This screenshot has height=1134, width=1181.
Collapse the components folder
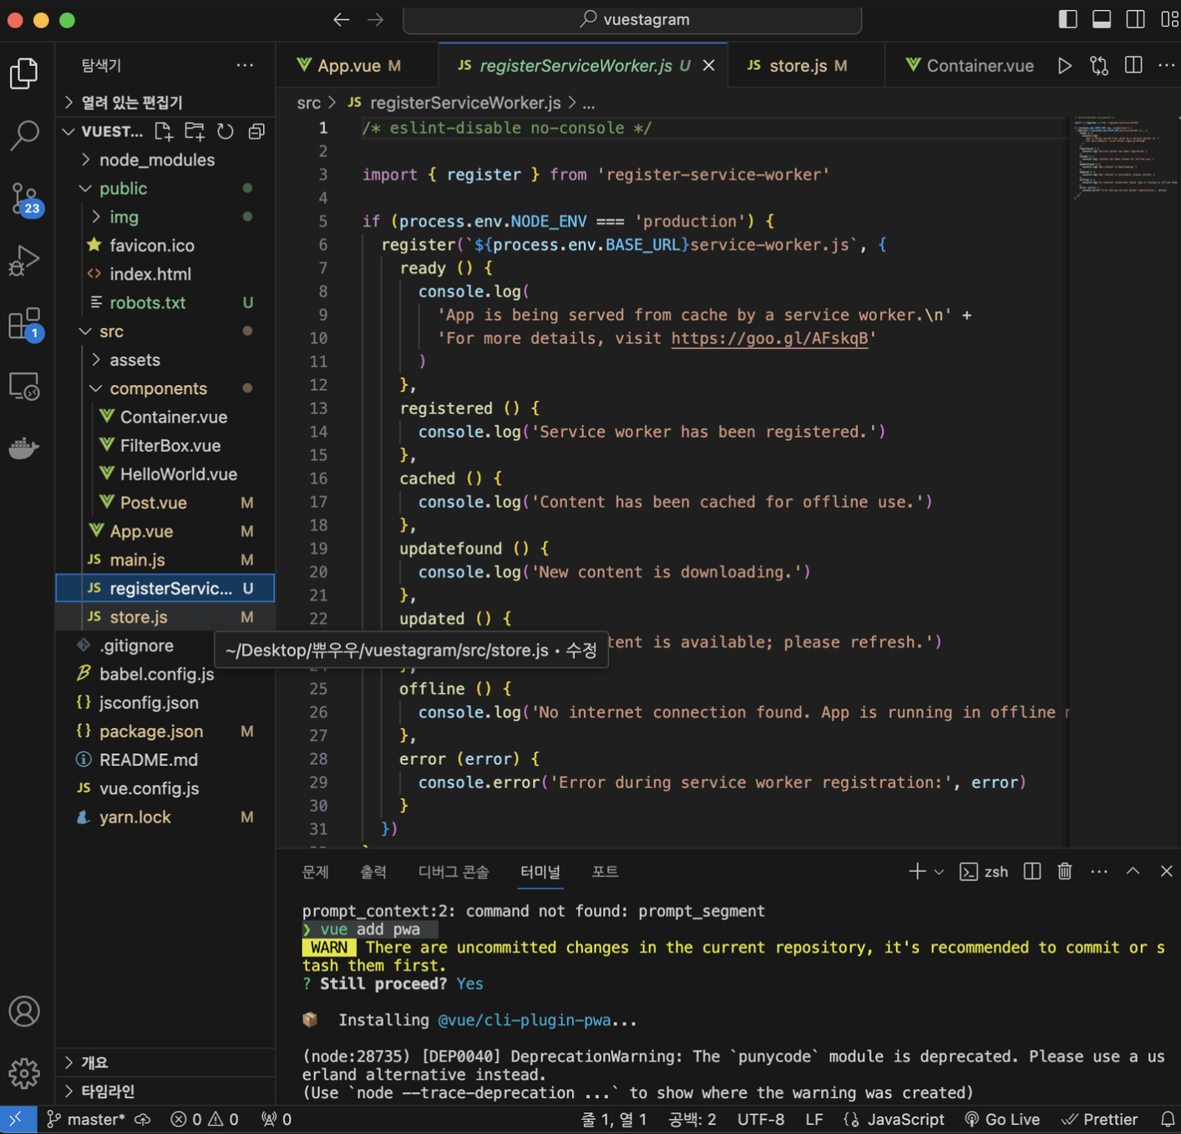click(x=158, y=388)
